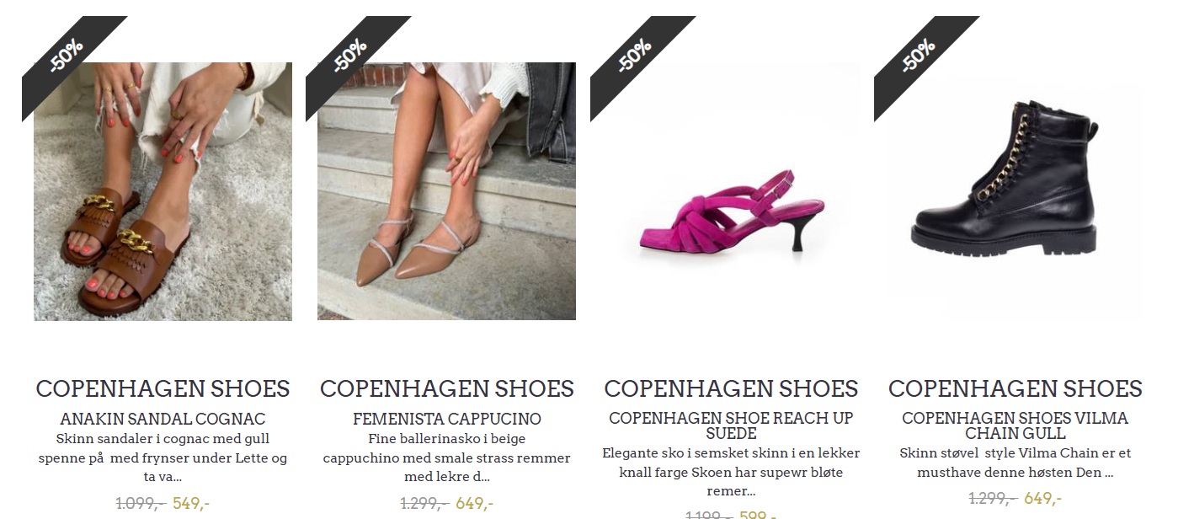
Task: Open the pink Reach Up suede sandal image
Action: pos(731,191)
